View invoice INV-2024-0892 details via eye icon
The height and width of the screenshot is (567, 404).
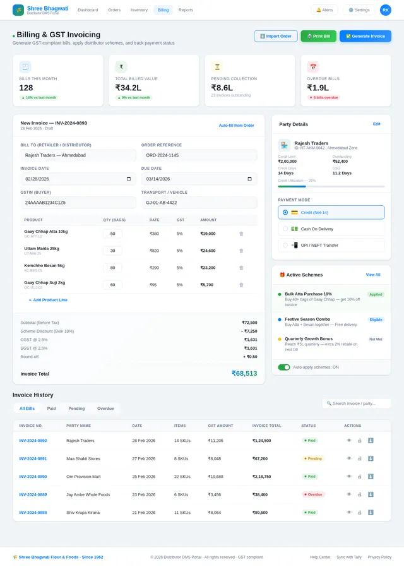(349, 441)
